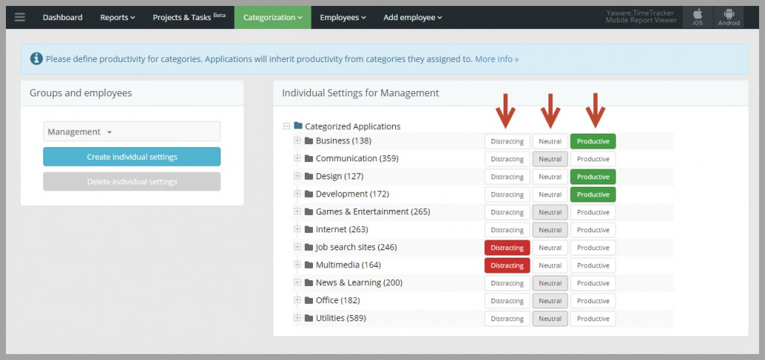Screen dimensions: 765x360
Task: Follow the More info link
Action: 497,59
